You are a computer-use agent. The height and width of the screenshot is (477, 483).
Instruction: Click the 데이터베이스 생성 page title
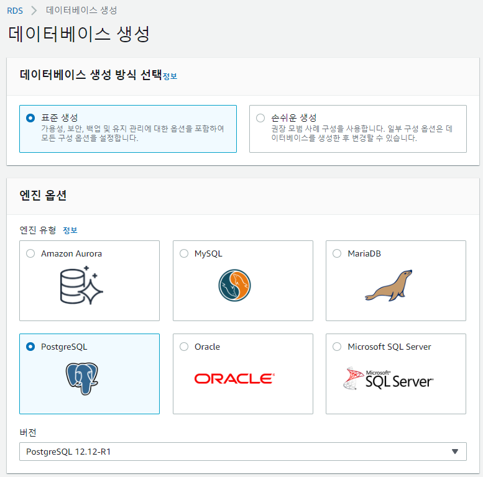coord(79,34)
